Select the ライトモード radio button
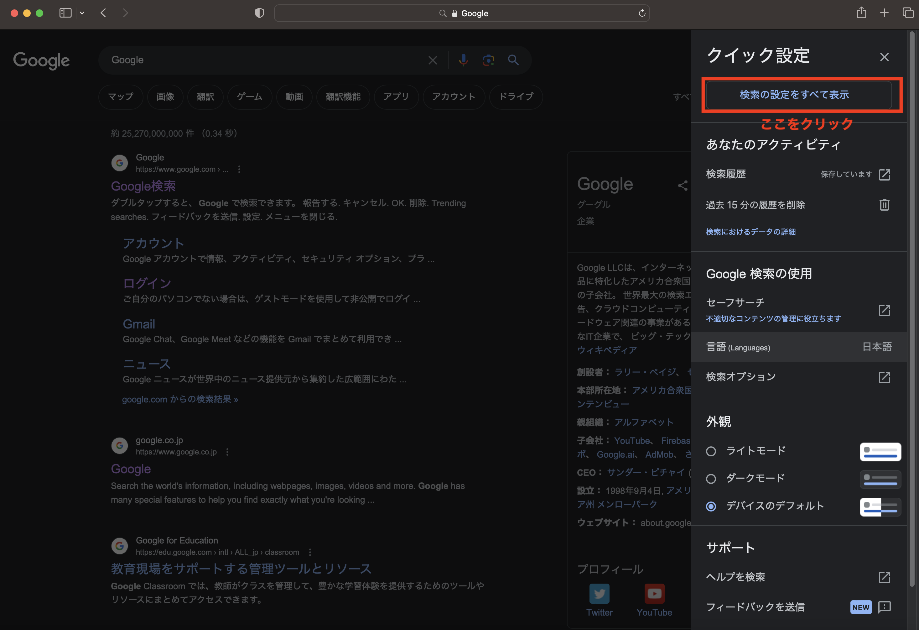The image size is (919, 630). click(x=711, y=451)
